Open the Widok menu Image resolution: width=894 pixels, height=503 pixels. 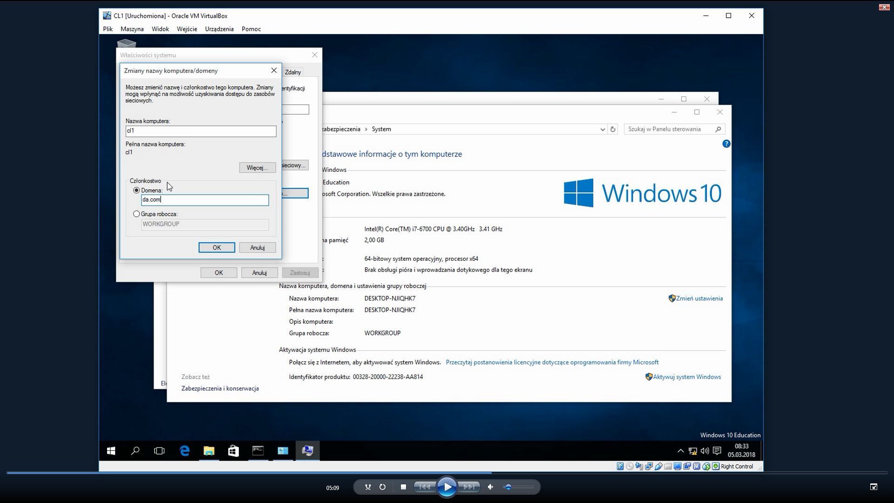click(x=160, y=29)
